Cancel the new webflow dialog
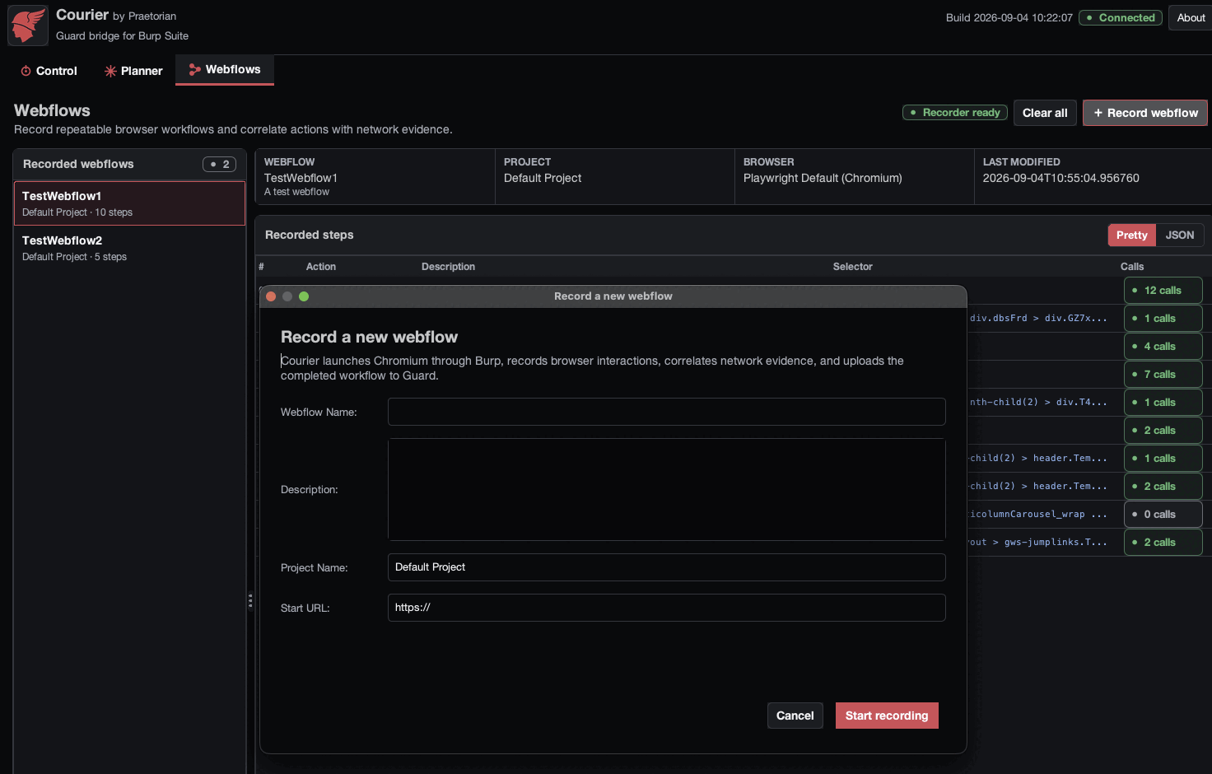 coord(795,716)
